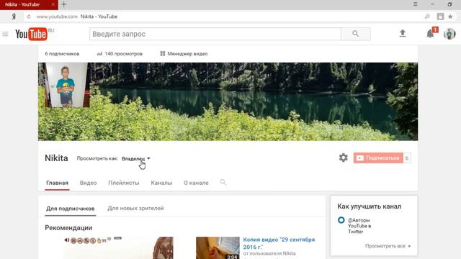461x259 pixels.
Task: Bookmark page with the star icon
Action: [x=450, y=17]
